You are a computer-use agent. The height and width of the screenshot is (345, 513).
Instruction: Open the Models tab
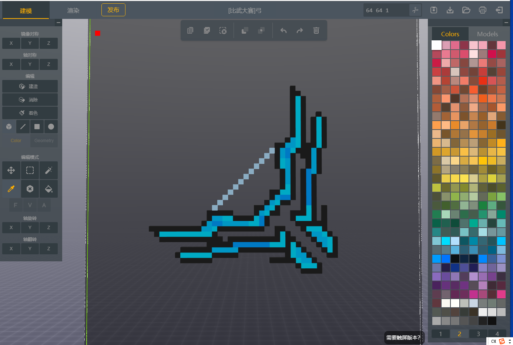[x=487, y=34]
